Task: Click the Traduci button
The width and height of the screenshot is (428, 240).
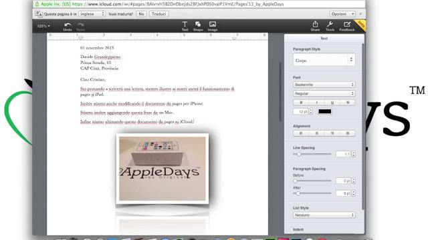Action: 158,14
